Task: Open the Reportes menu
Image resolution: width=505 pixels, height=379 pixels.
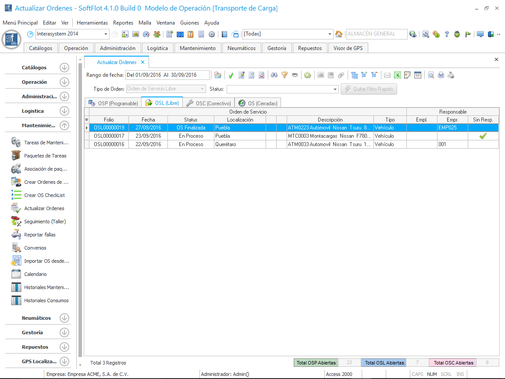Action: [123, 23]
